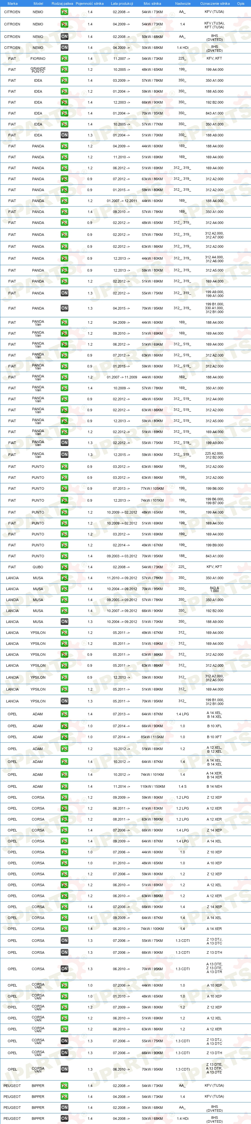Click diesel ON icon in Corsa Van Z 13 DTH row
Image resolution: width=251 pixels, height=1124 pixels.
(65, 1053)
